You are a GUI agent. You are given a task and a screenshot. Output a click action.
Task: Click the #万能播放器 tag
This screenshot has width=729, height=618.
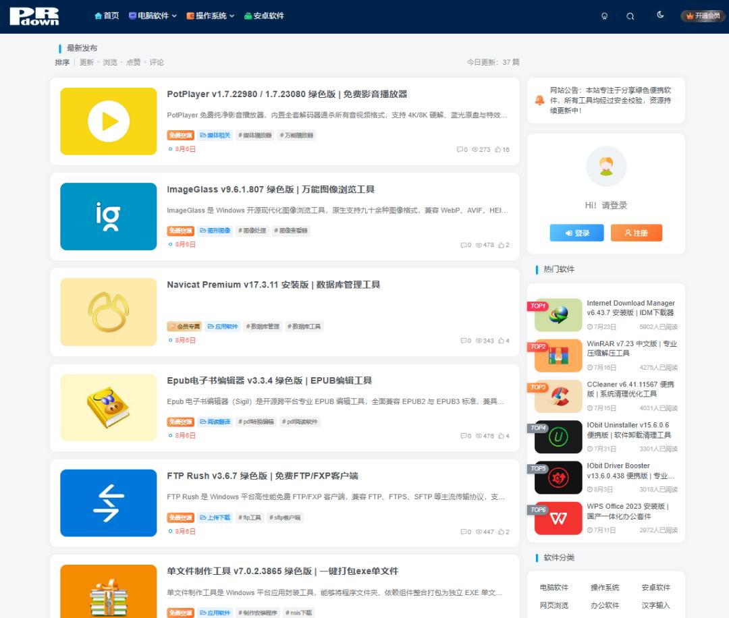point(296,135)
